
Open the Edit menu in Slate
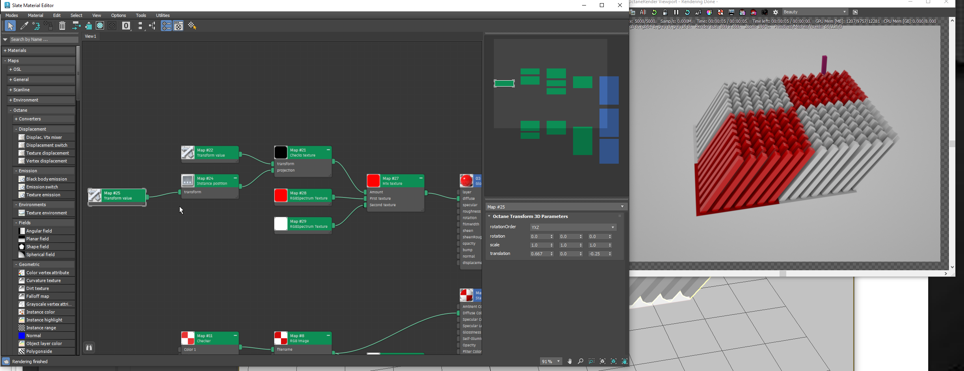[x=57, y=15]
